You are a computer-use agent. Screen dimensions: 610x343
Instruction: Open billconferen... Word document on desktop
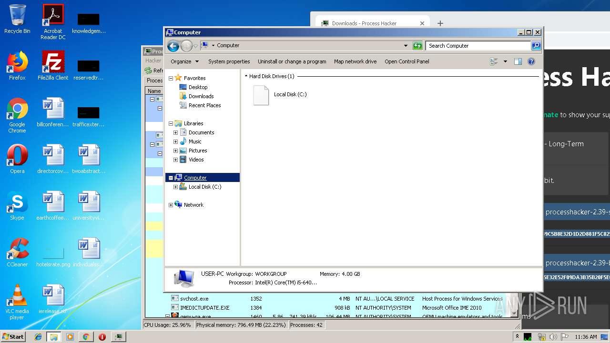tap(53, 112)
